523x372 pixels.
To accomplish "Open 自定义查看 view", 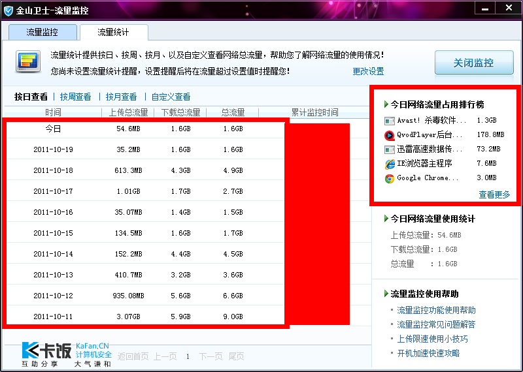I will coord(171,97).
